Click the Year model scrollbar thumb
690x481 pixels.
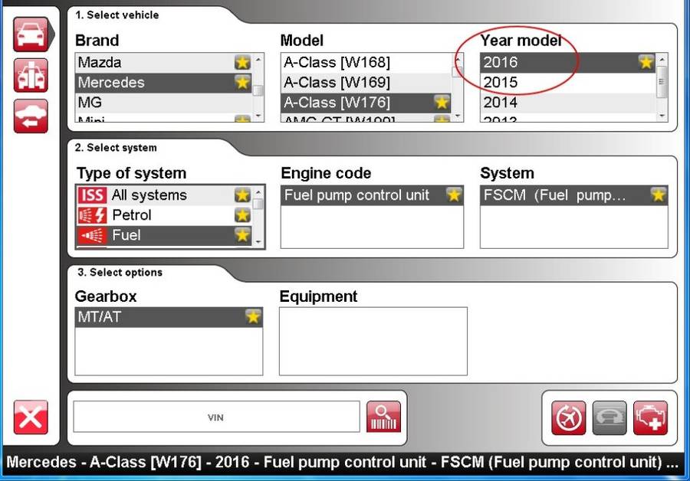coord(662,82)
